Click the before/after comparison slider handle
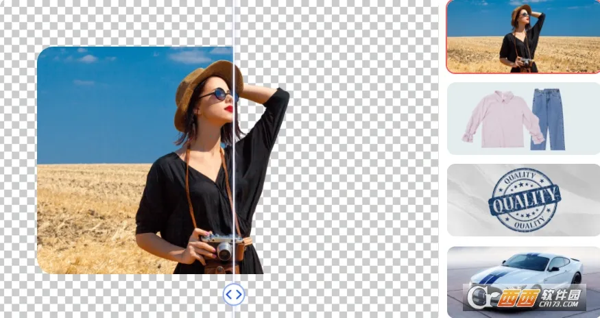The height and width of the screenshot is (318, 600). pyautogui.click(x=234, y=294)
